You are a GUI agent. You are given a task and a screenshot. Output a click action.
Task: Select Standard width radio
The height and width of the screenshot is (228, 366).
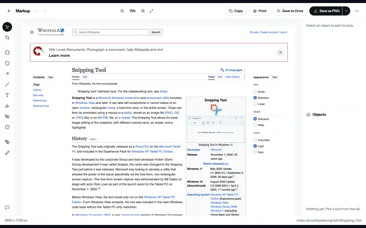(x=255, y=119)
